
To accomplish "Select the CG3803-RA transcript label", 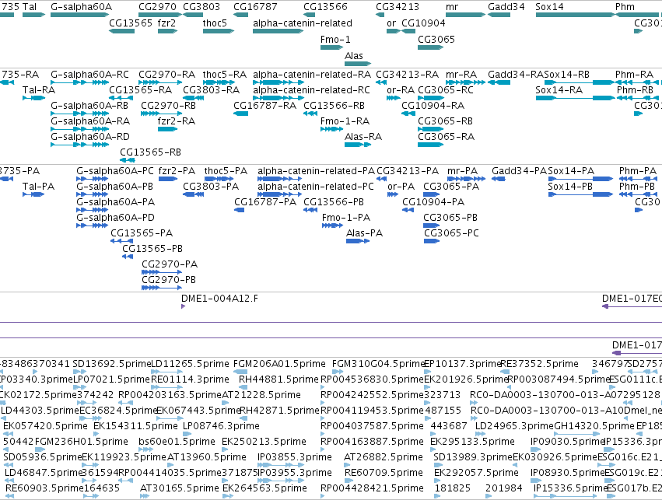I will point(211,90).
